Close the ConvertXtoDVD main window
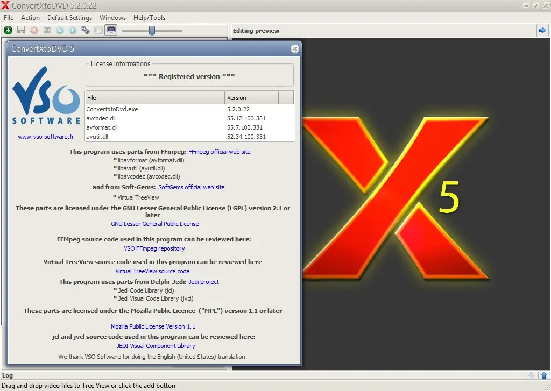The image size is (551, 391). pos(546,5)
